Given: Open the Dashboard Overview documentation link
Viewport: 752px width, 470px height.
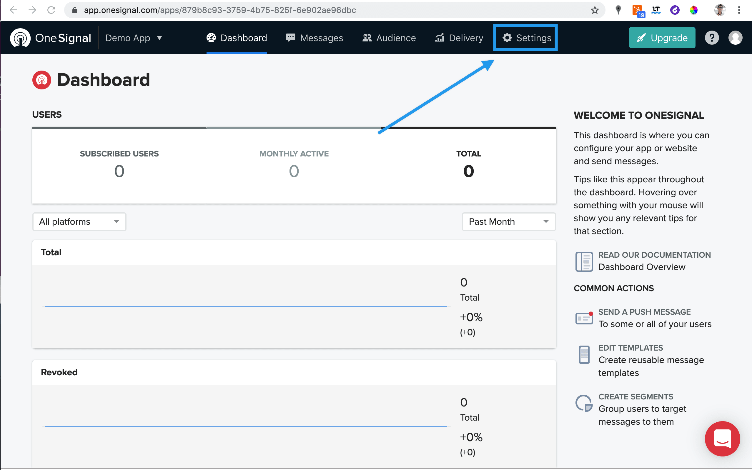Looking at the screenshot, I should pos(642,267).
